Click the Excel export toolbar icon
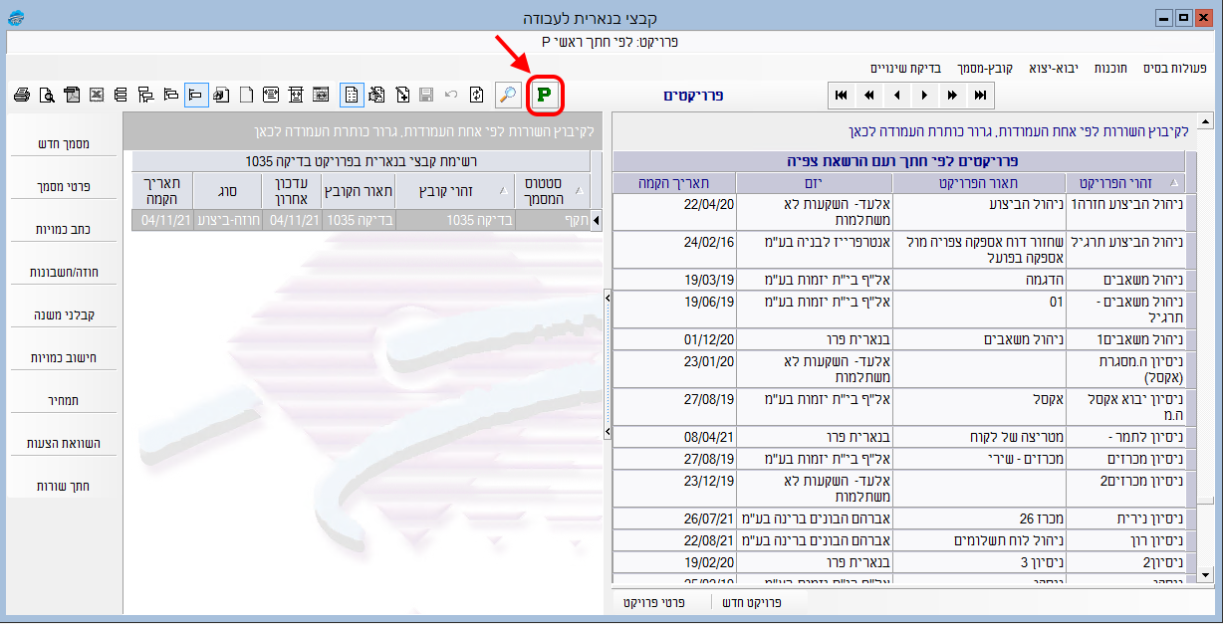1223x624 pixels. 97,95
